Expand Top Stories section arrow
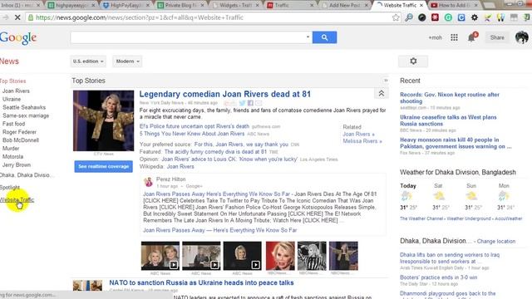Screen dimensions: 532x299 click(386, 81)
